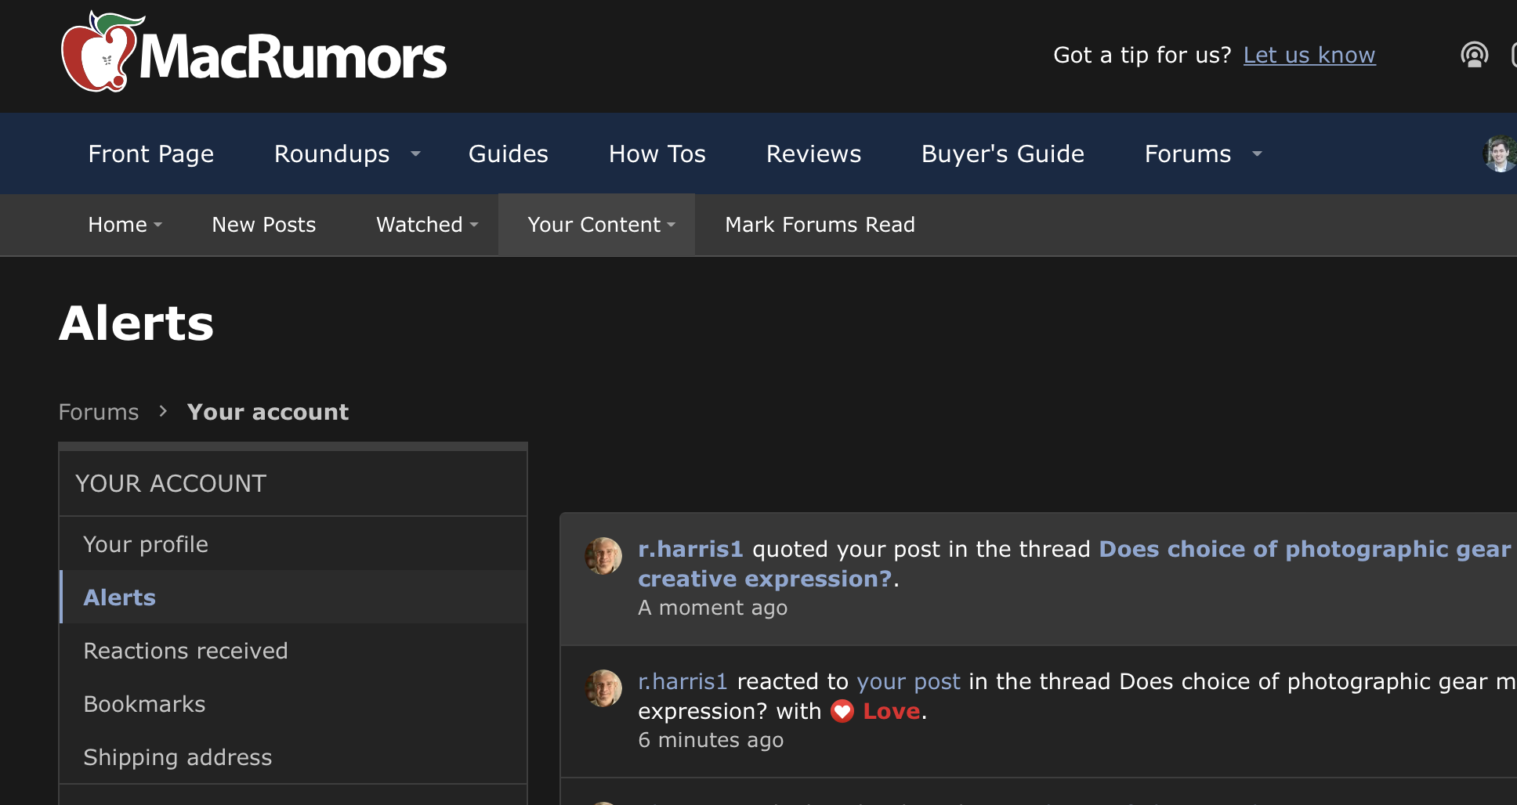This screenshot has width=1517, height=805.
Task: Expand the Forums dropdown arrow
Action: (x=1258, y=154)
